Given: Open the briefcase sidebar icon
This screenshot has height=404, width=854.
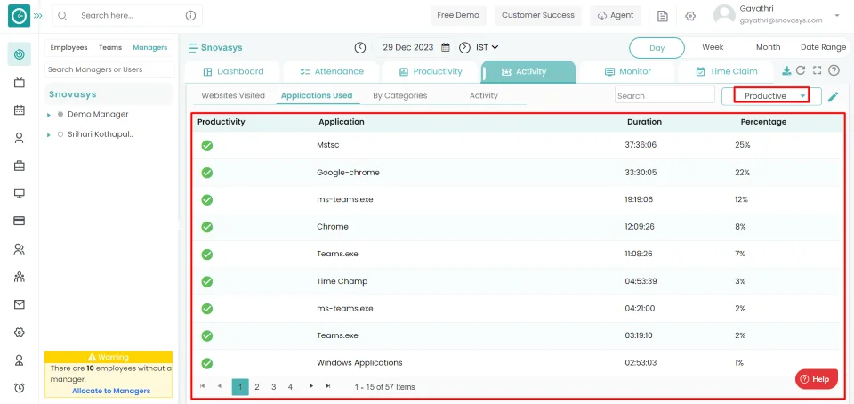Looking at the screenshot, I should tap(19, 166).
